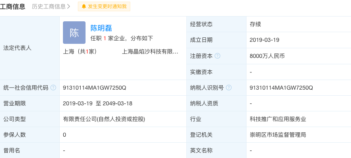Click 8000万人民币 registered capital value
351x158 pixels.
click(x=267, y=56)
